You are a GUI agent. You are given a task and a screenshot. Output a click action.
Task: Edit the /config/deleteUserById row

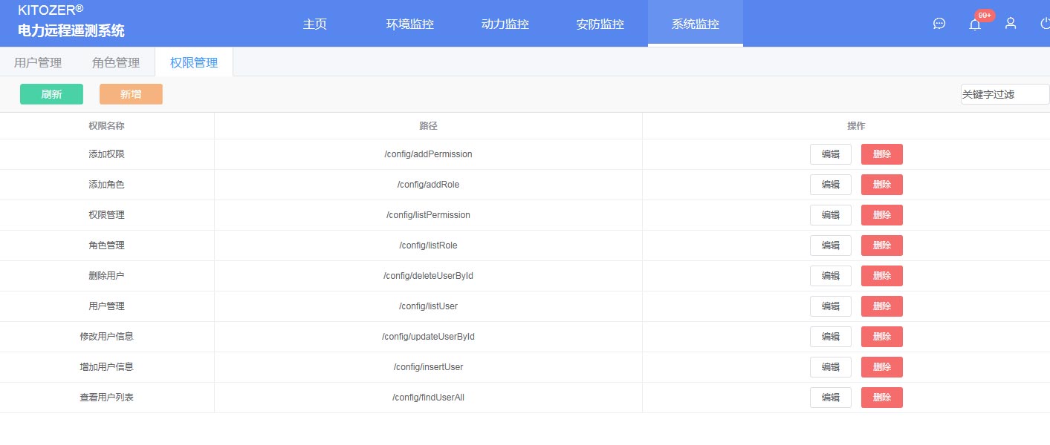830,276
